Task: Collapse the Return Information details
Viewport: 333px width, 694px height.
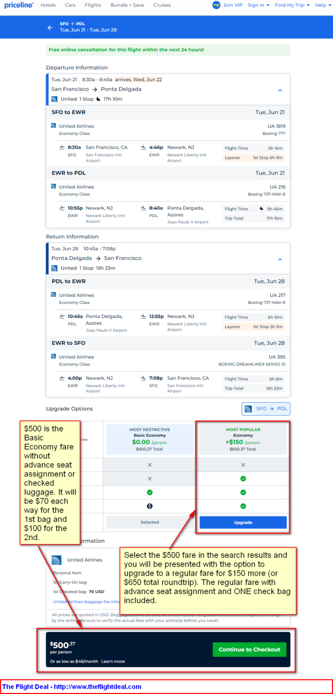Action: point(280,259)
